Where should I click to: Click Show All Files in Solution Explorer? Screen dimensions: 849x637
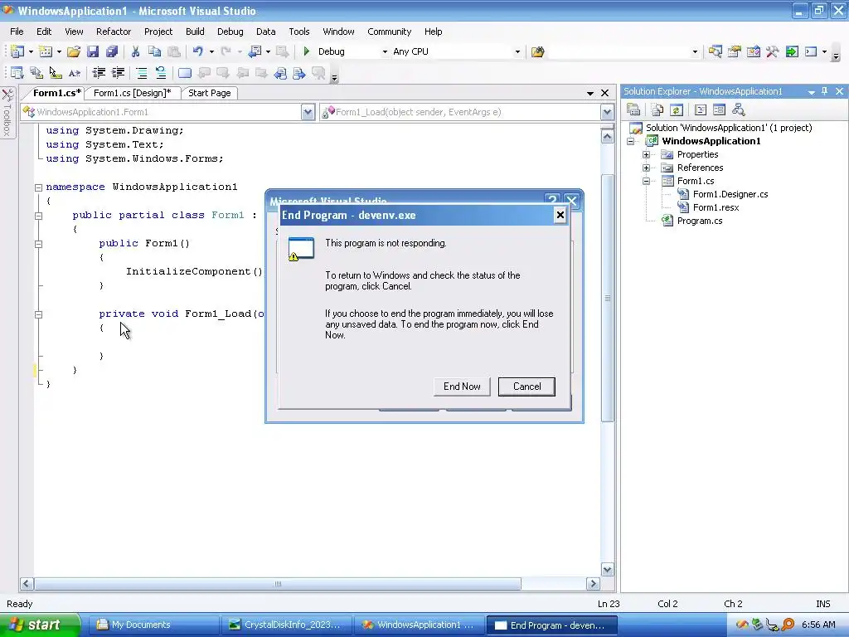[x=657, y=110]
